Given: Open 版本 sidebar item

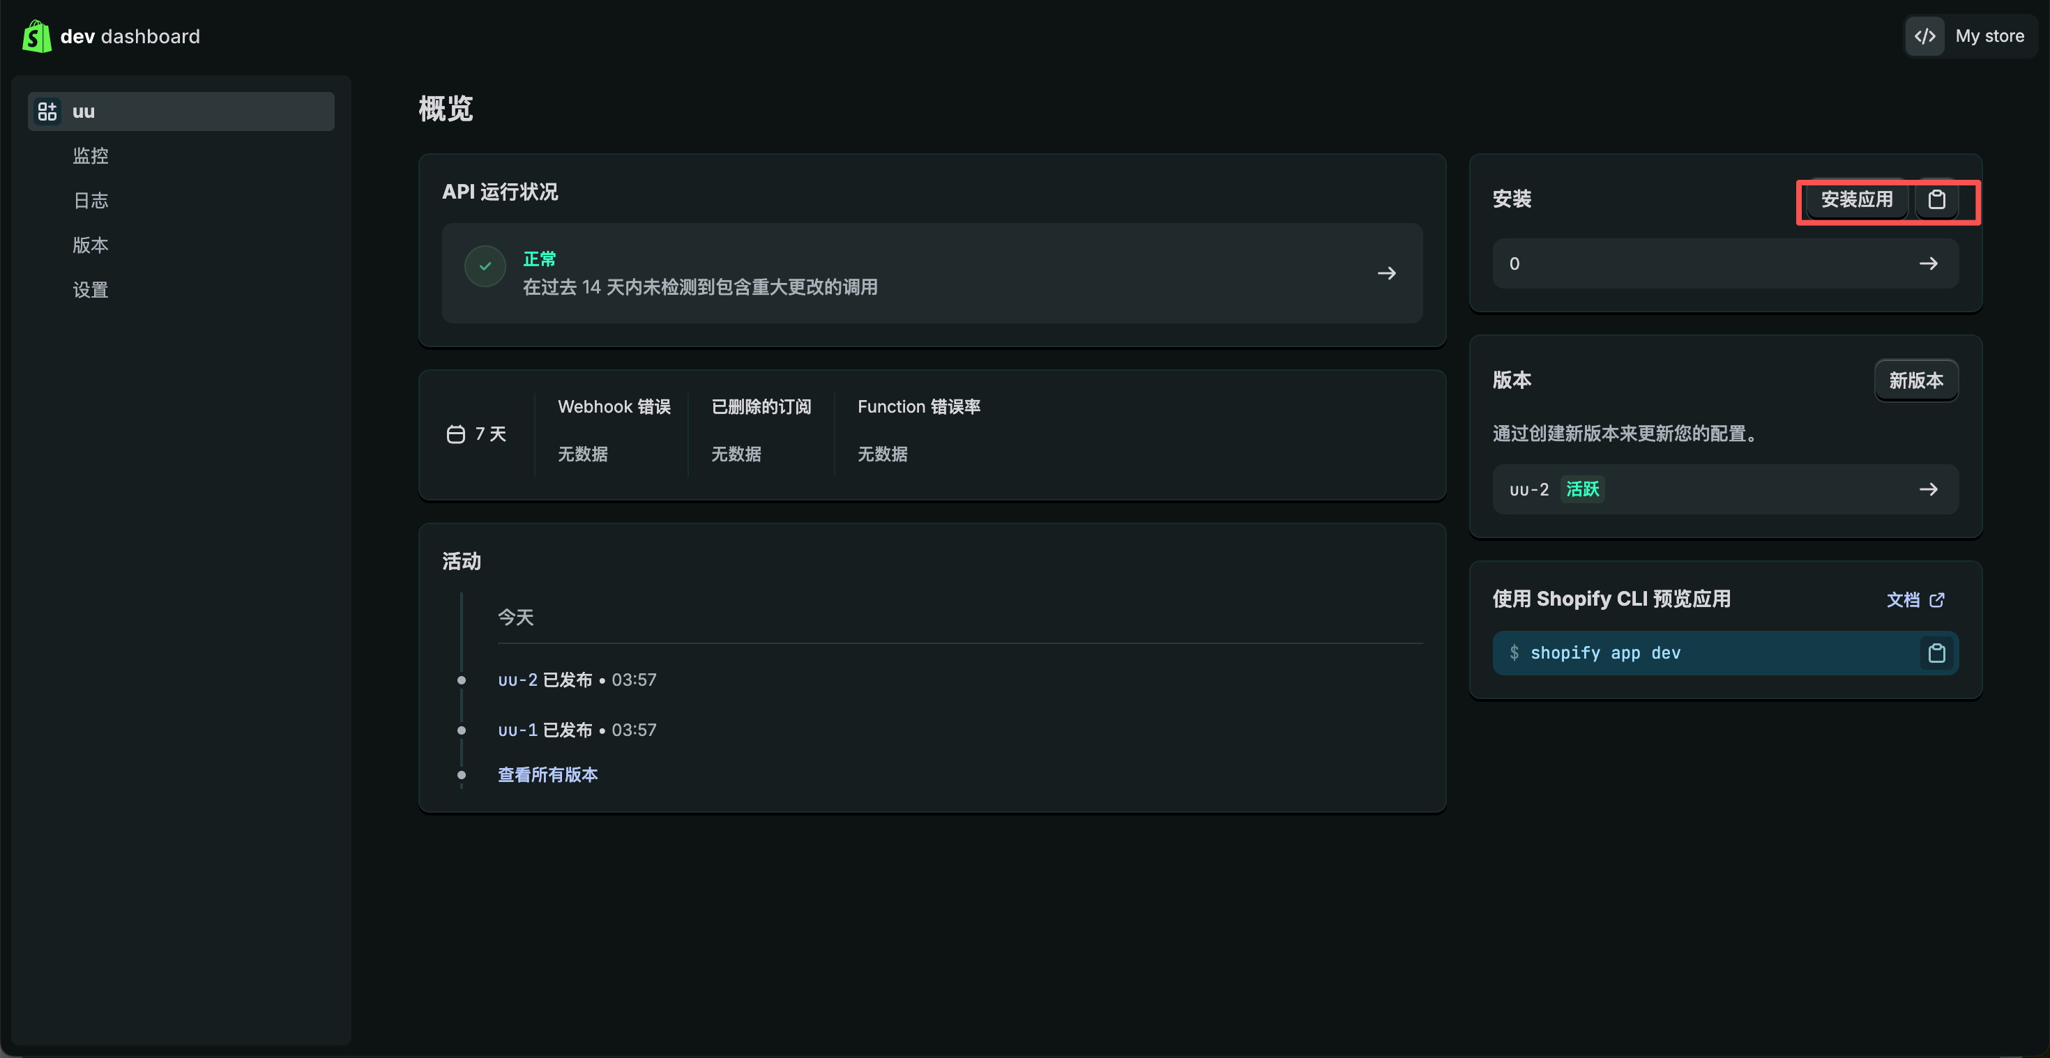Looking at the screenshot, I should pyautogui.click(x=91, y=245).
